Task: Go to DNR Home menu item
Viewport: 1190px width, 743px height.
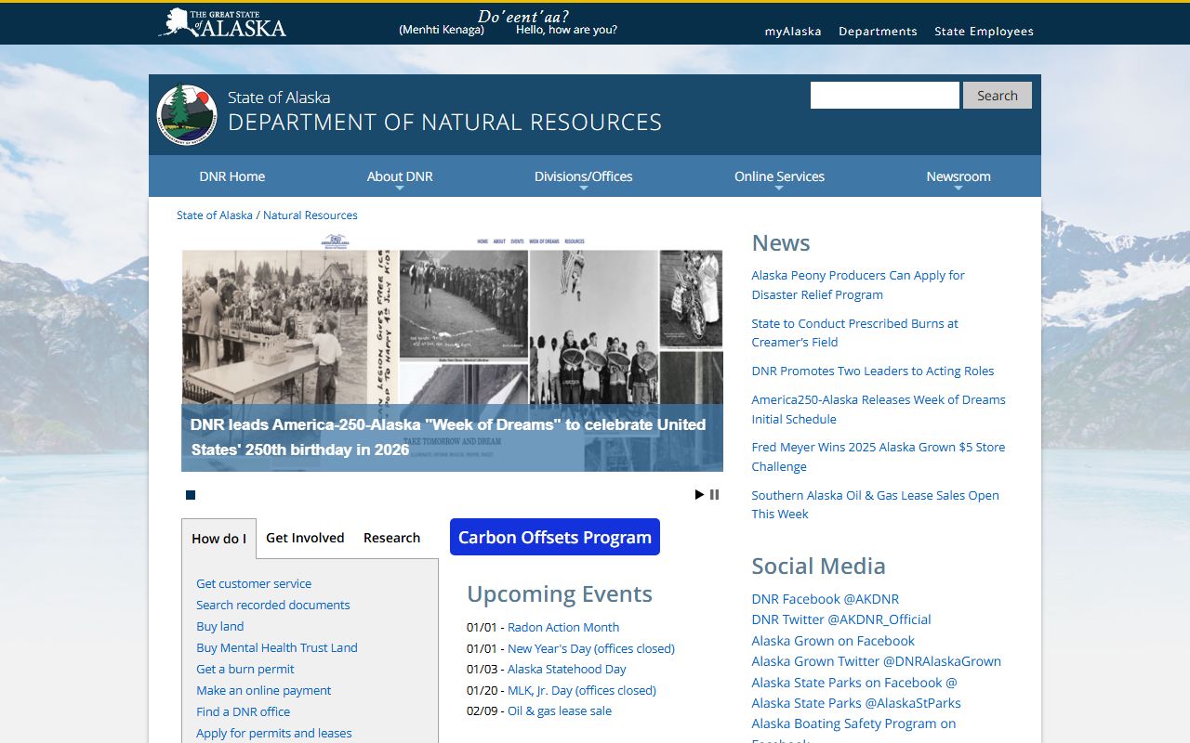Action: (231, 176)
